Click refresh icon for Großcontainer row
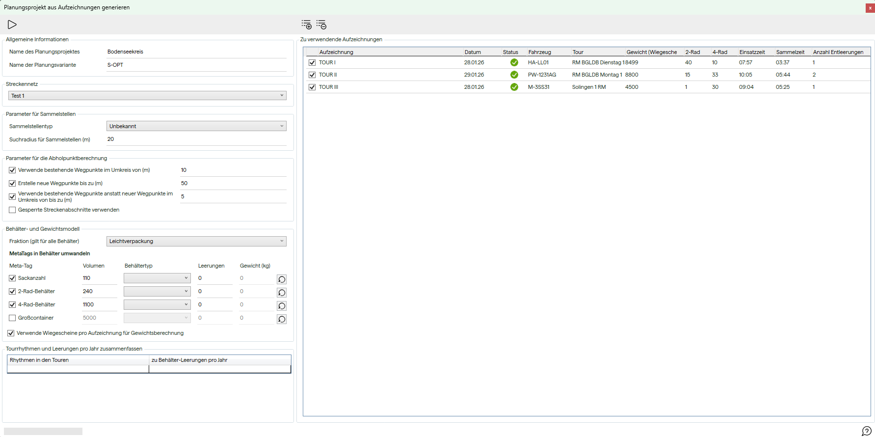The height and width of the screenshot is (437, 875). pyautogui.click(x=282, y=319)
